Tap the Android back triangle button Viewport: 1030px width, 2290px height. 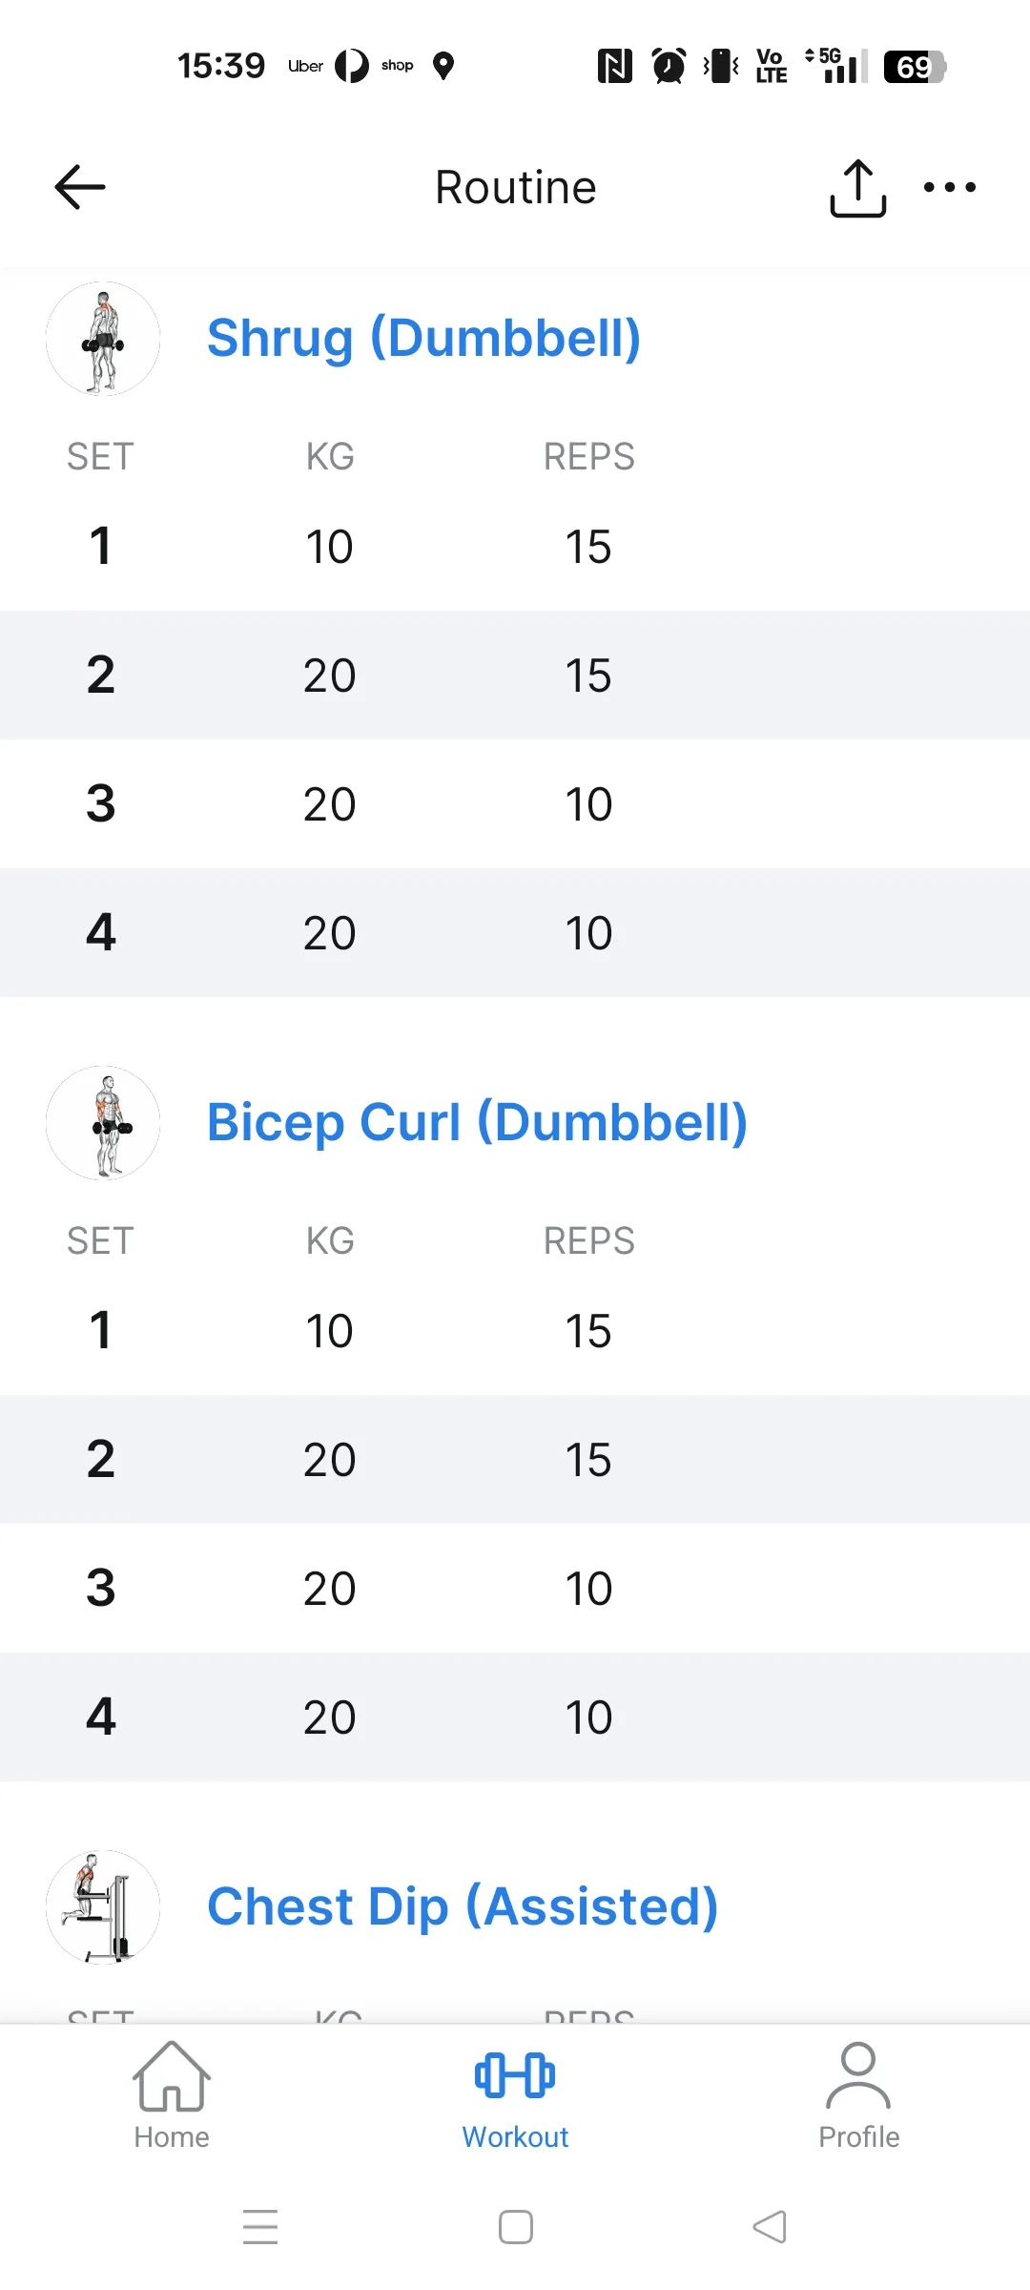click(770, 2227)
